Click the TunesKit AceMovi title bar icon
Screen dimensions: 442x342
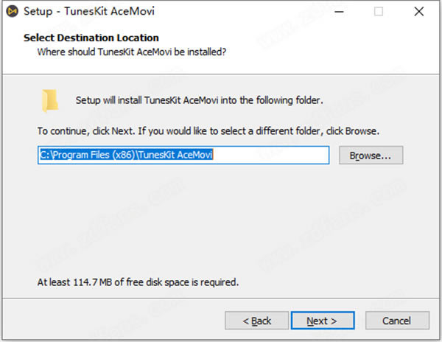(x=11, y=12)
